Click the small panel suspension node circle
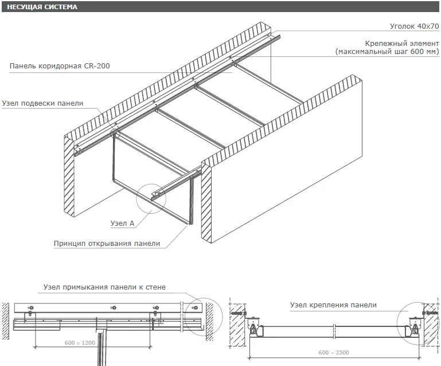 coord(114,134)
